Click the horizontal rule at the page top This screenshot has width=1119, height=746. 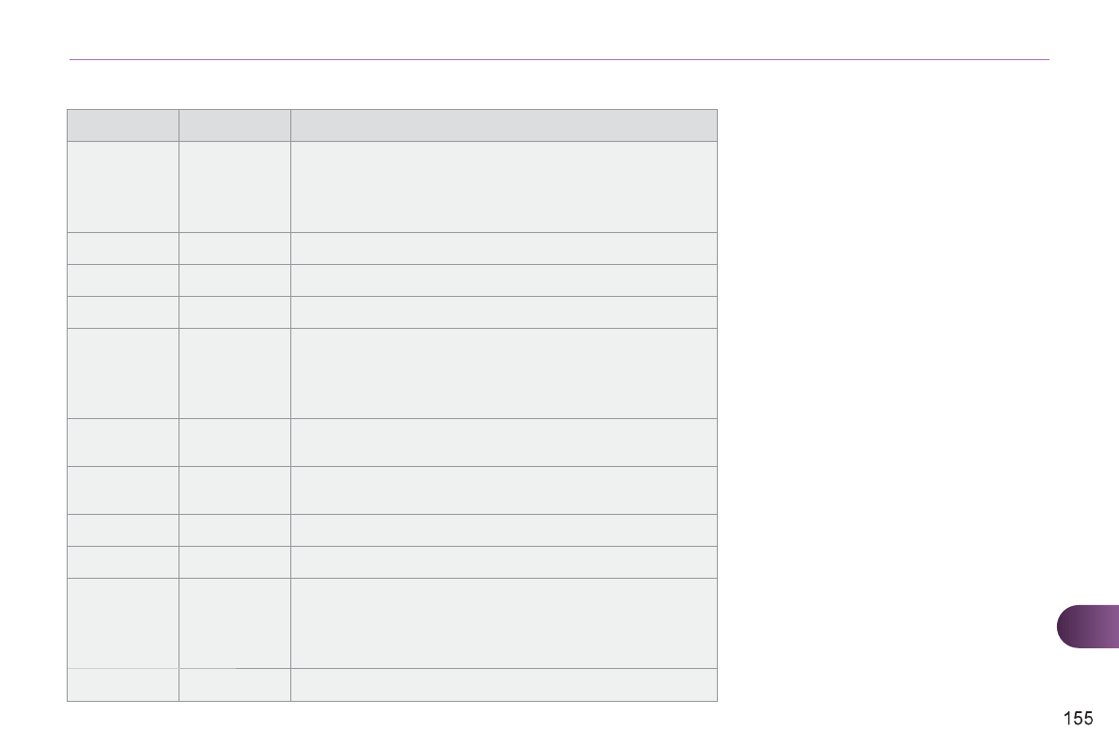tap(559, 60)
